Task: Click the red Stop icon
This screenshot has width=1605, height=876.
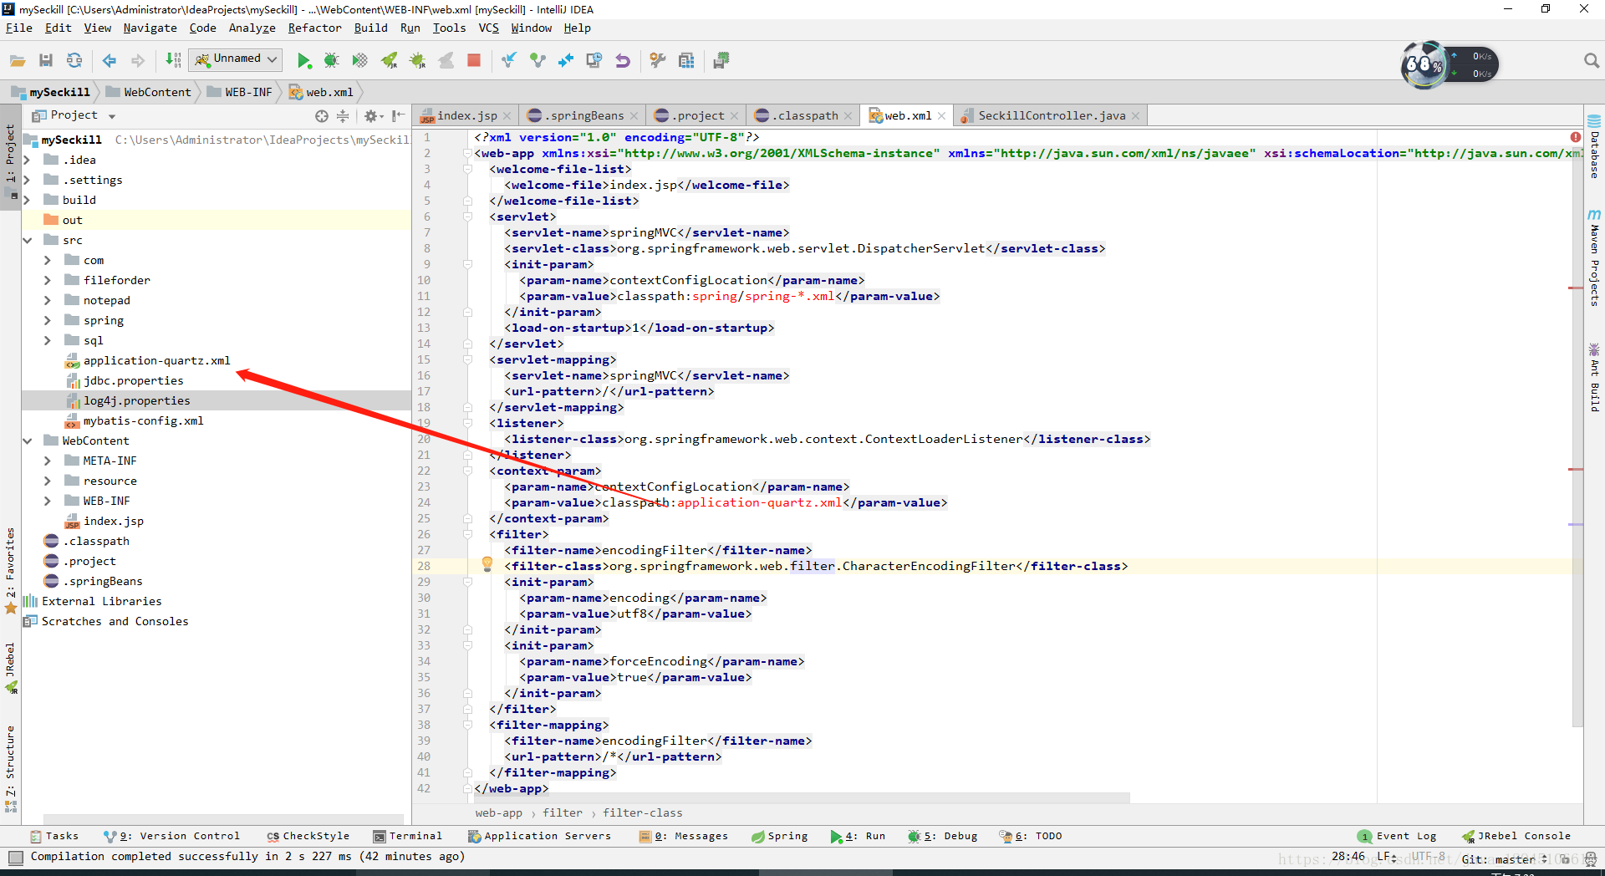Action: pos(474,60)
